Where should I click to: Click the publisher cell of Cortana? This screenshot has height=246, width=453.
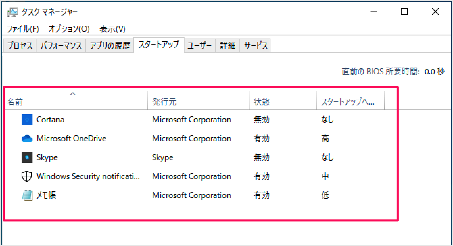192,120
